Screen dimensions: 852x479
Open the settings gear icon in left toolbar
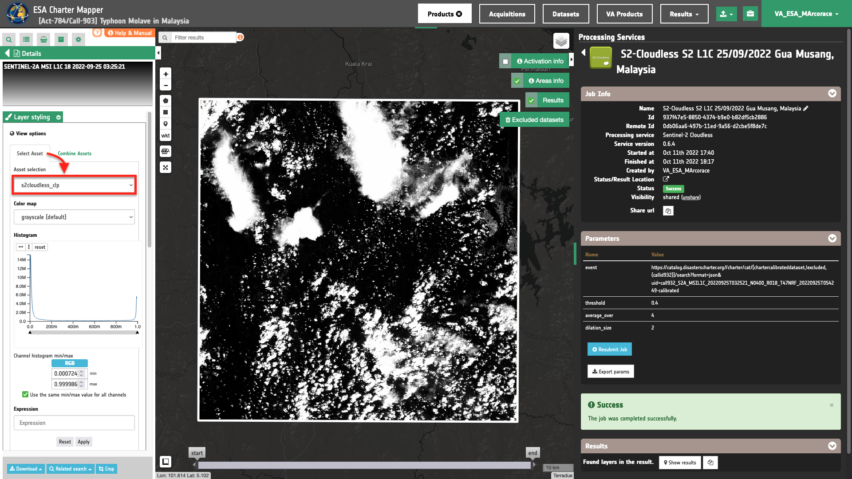pyautogui.click(x=79, y=39)
